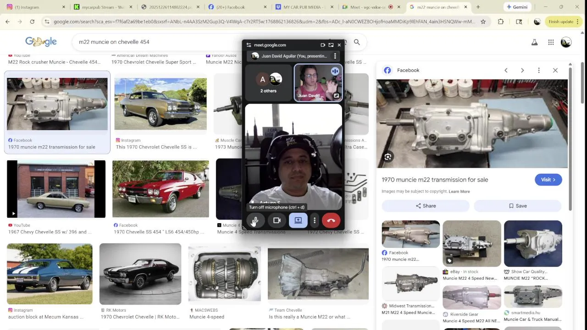Open presenter options three-dot menu
The image size is (587, 330).
coord(335,56)
